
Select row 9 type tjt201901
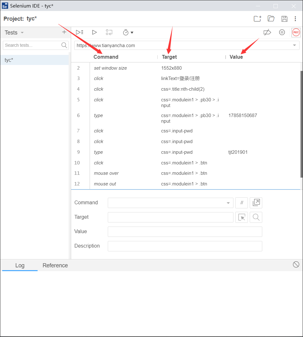tap(186, 152)
